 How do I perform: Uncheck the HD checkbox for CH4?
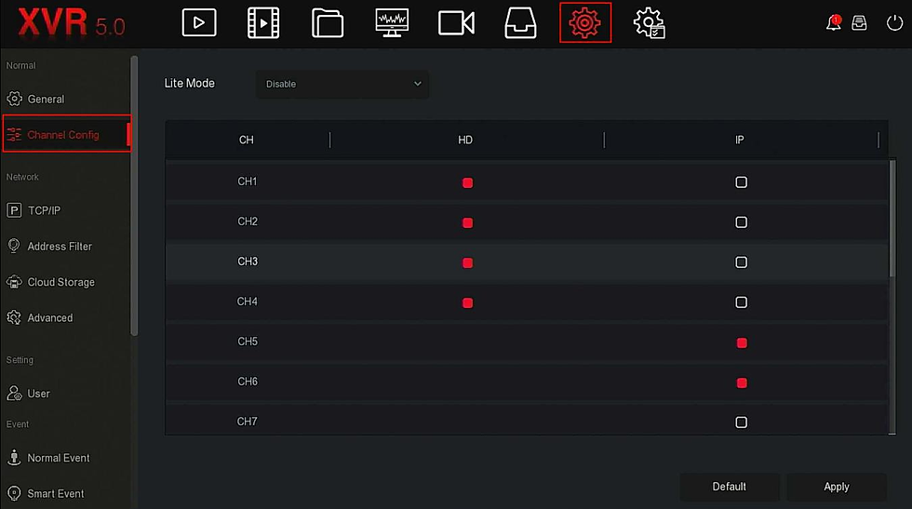467,303
